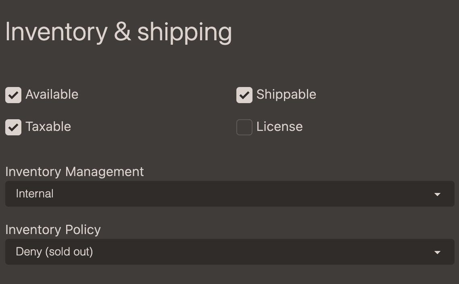Click the Inventory Policy field label

pos(53,230)
